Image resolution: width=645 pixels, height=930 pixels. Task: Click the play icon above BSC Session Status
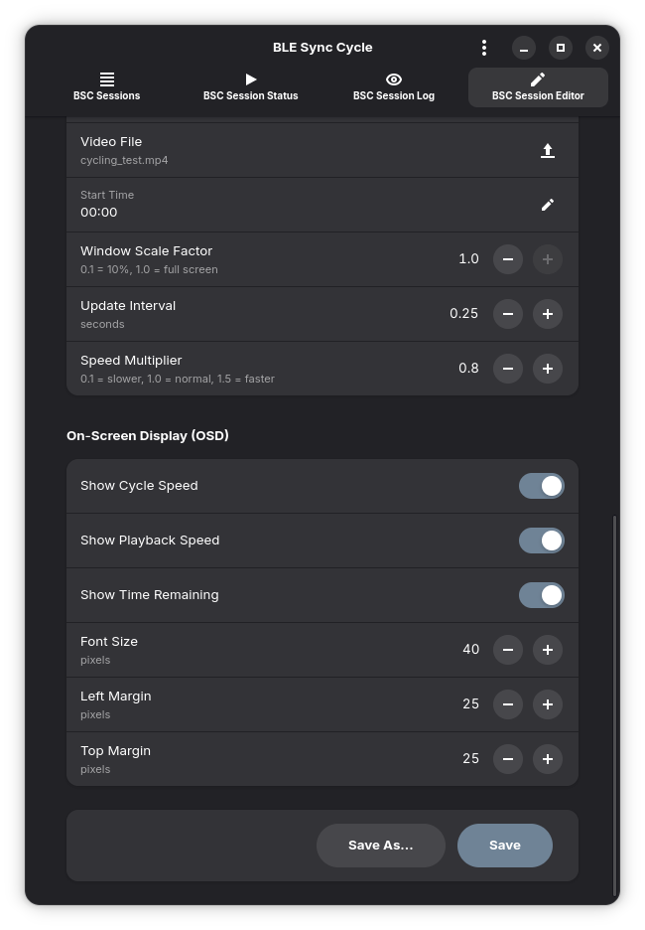250,79
